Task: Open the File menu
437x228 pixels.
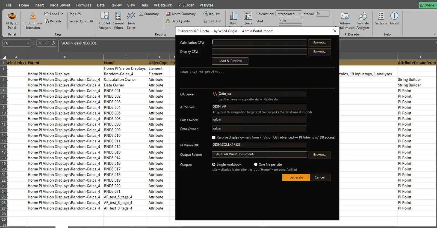Action: (x=9, y=5)
